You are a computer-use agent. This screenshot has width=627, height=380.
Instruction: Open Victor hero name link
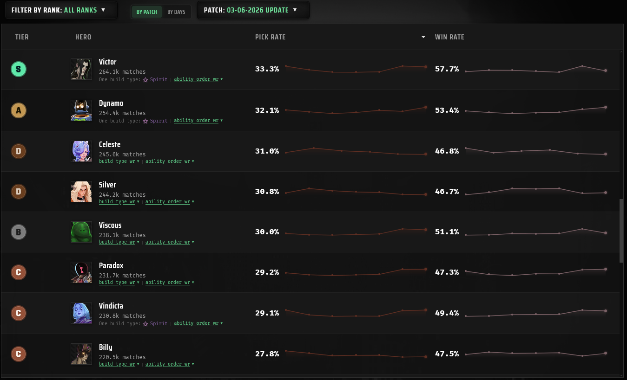(x=108, y=62)
